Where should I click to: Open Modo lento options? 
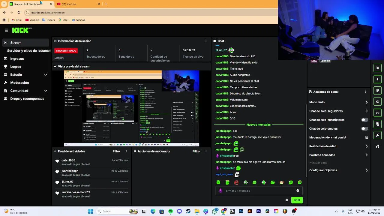pos(338,102)
